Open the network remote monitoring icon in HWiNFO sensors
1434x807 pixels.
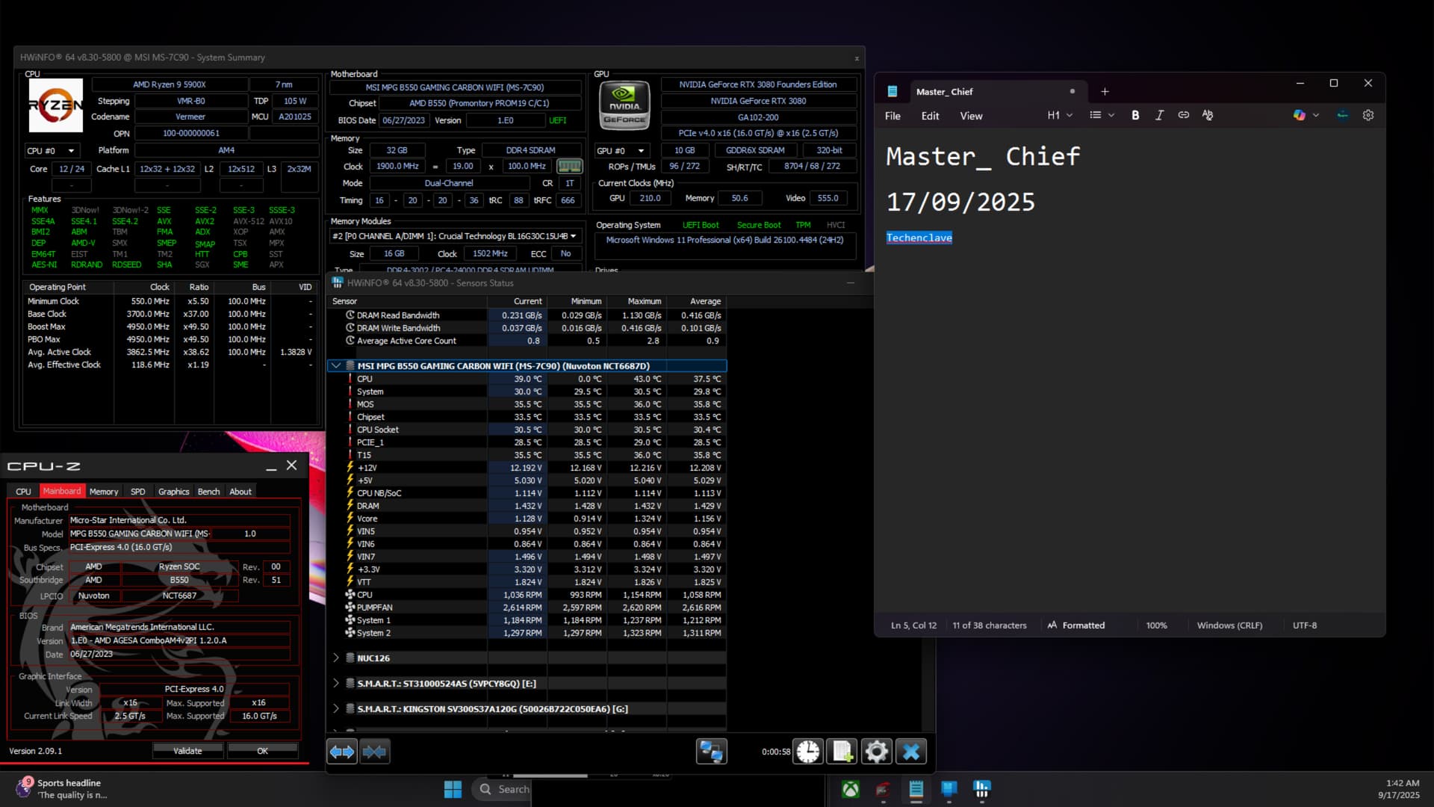(x=711, y=752)
